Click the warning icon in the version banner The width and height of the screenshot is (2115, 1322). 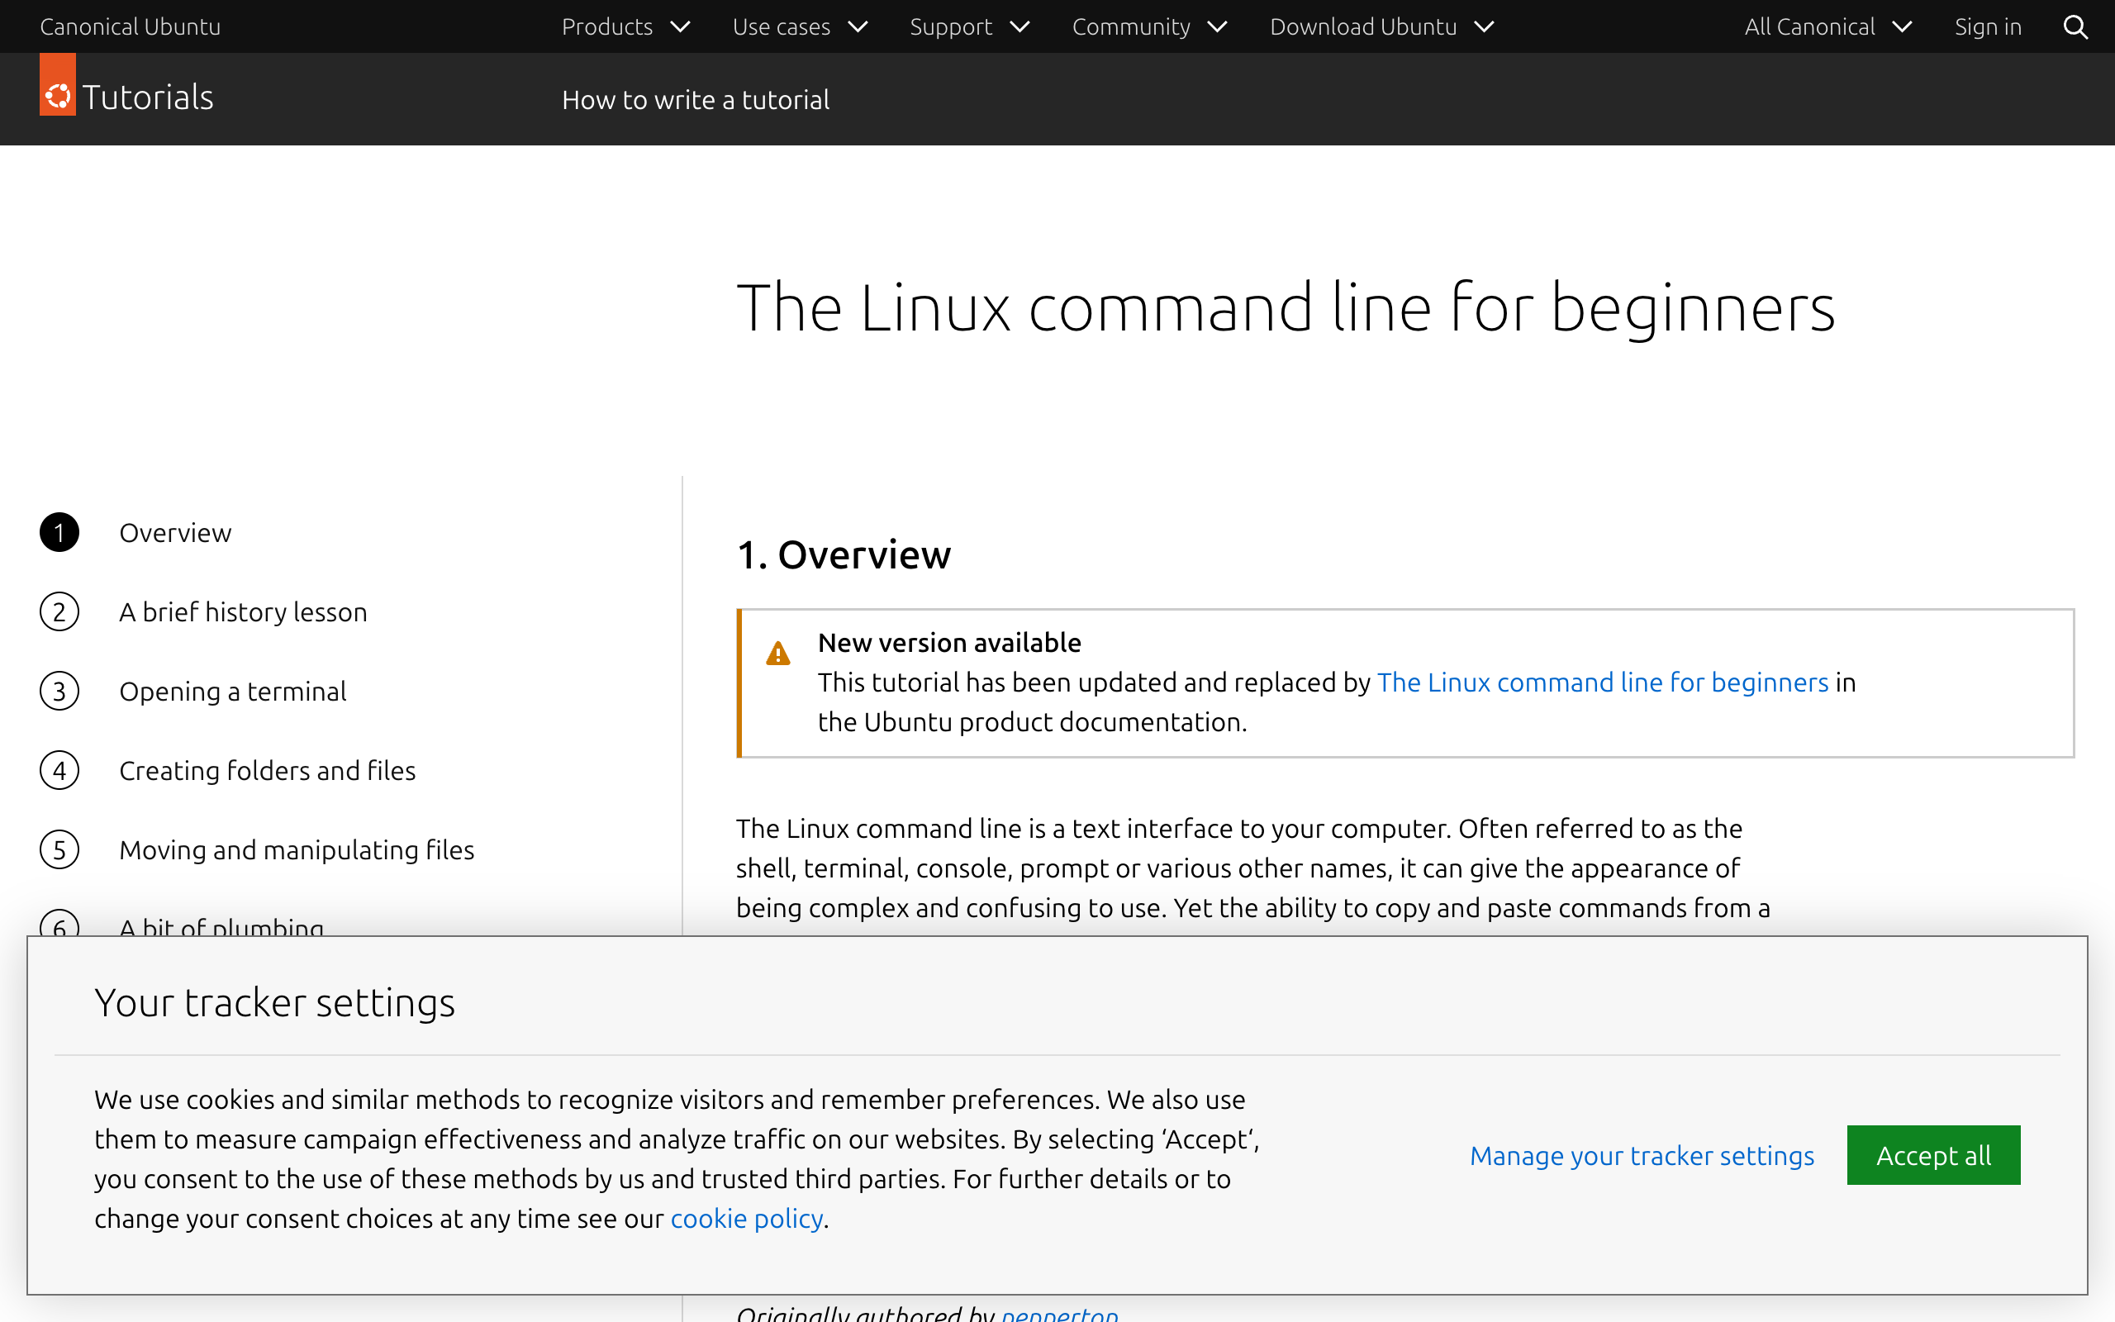click(777, 654)
